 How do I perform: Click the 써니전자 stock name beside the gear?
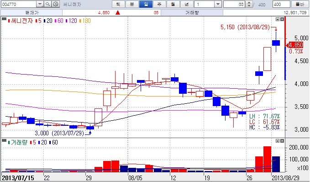(x=72, y=5)
